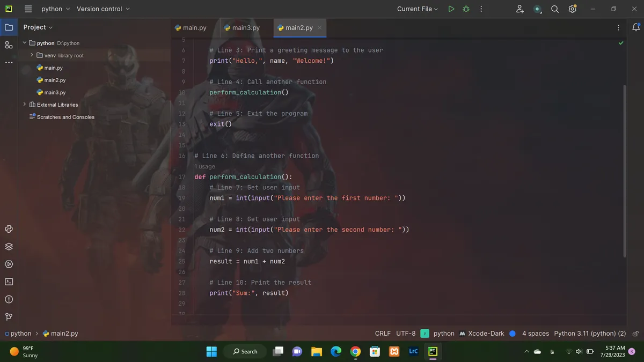
Task: Expand the External Libraries node
Action: (x=25, y=105)
